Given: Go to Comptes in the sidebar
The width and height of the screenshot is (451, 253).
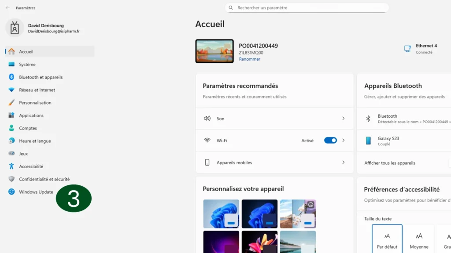Looking at the screenshot, I should pos(28,128).
